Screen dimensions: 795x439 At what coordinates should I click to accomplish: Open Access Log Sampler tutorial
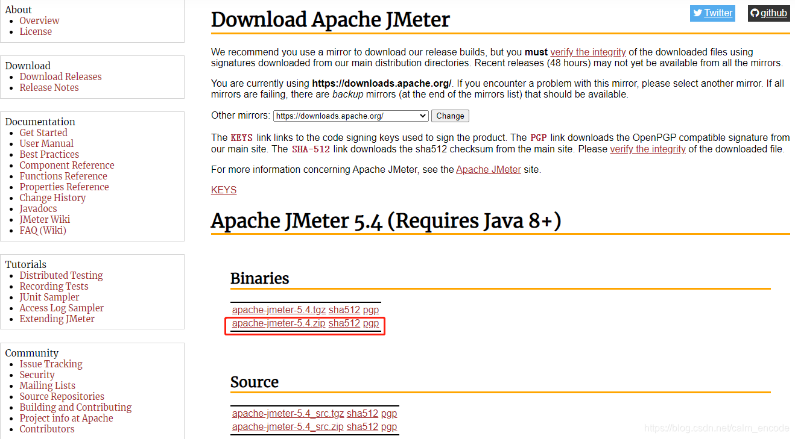62,308
